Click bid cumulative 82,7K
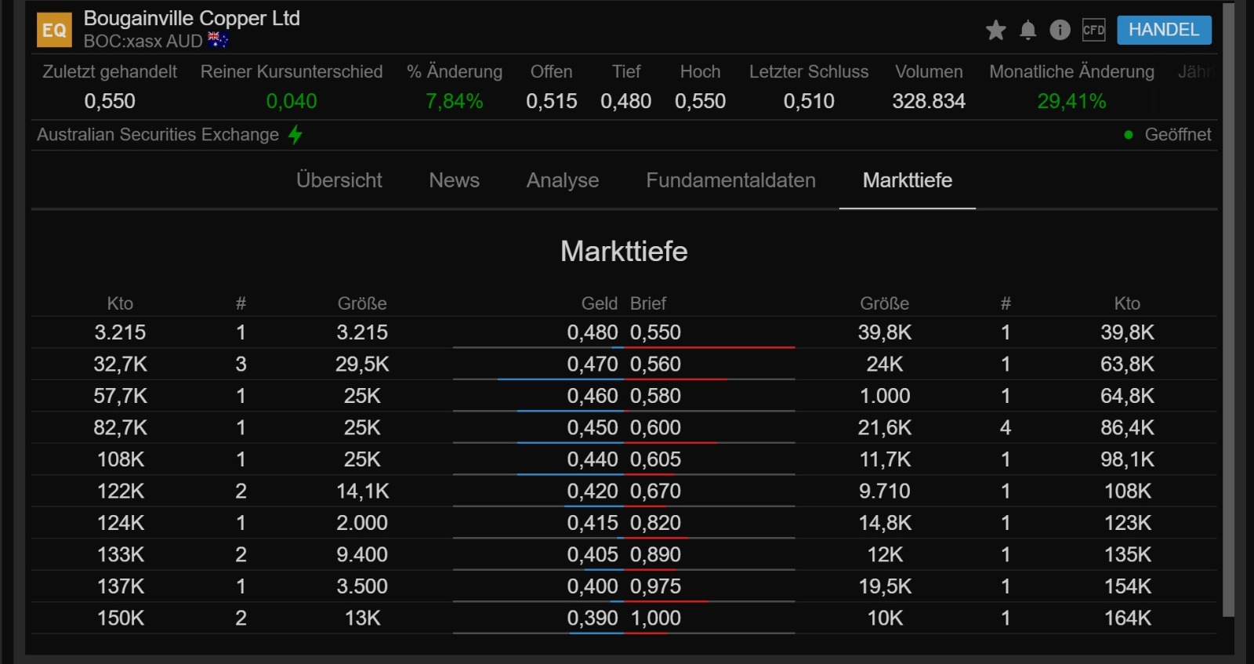Image resolution: width=1254 pixels, height=664 pixels. coord(120,428)
